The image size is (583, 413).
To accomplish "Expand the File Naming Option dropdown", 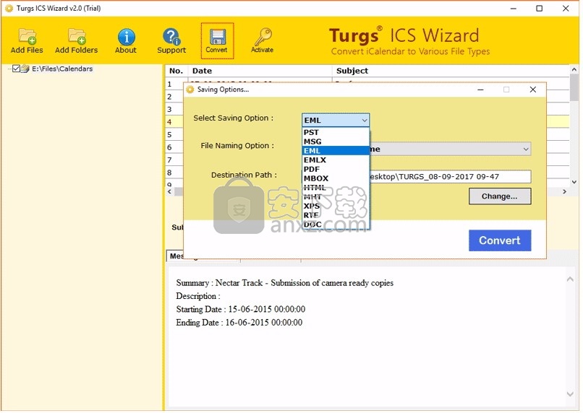I will point(526,149).
